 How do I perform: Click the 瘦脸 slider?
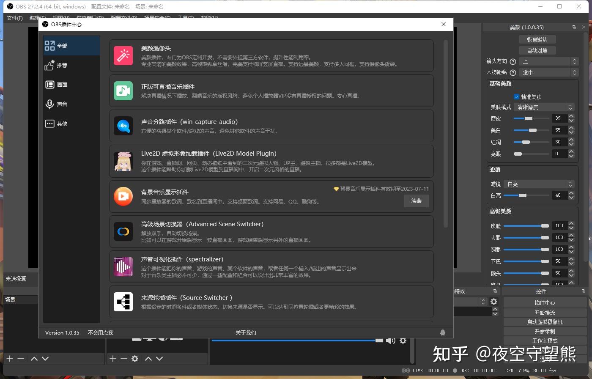[526, 226]
